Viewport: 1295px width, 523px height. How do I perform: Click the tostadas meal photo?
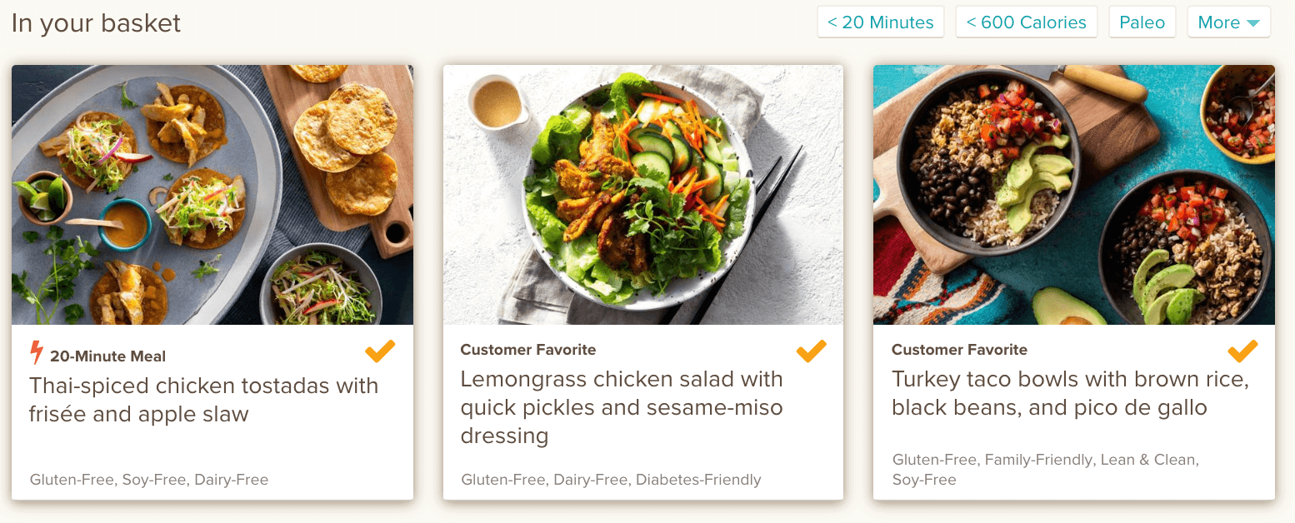point(212,194)
